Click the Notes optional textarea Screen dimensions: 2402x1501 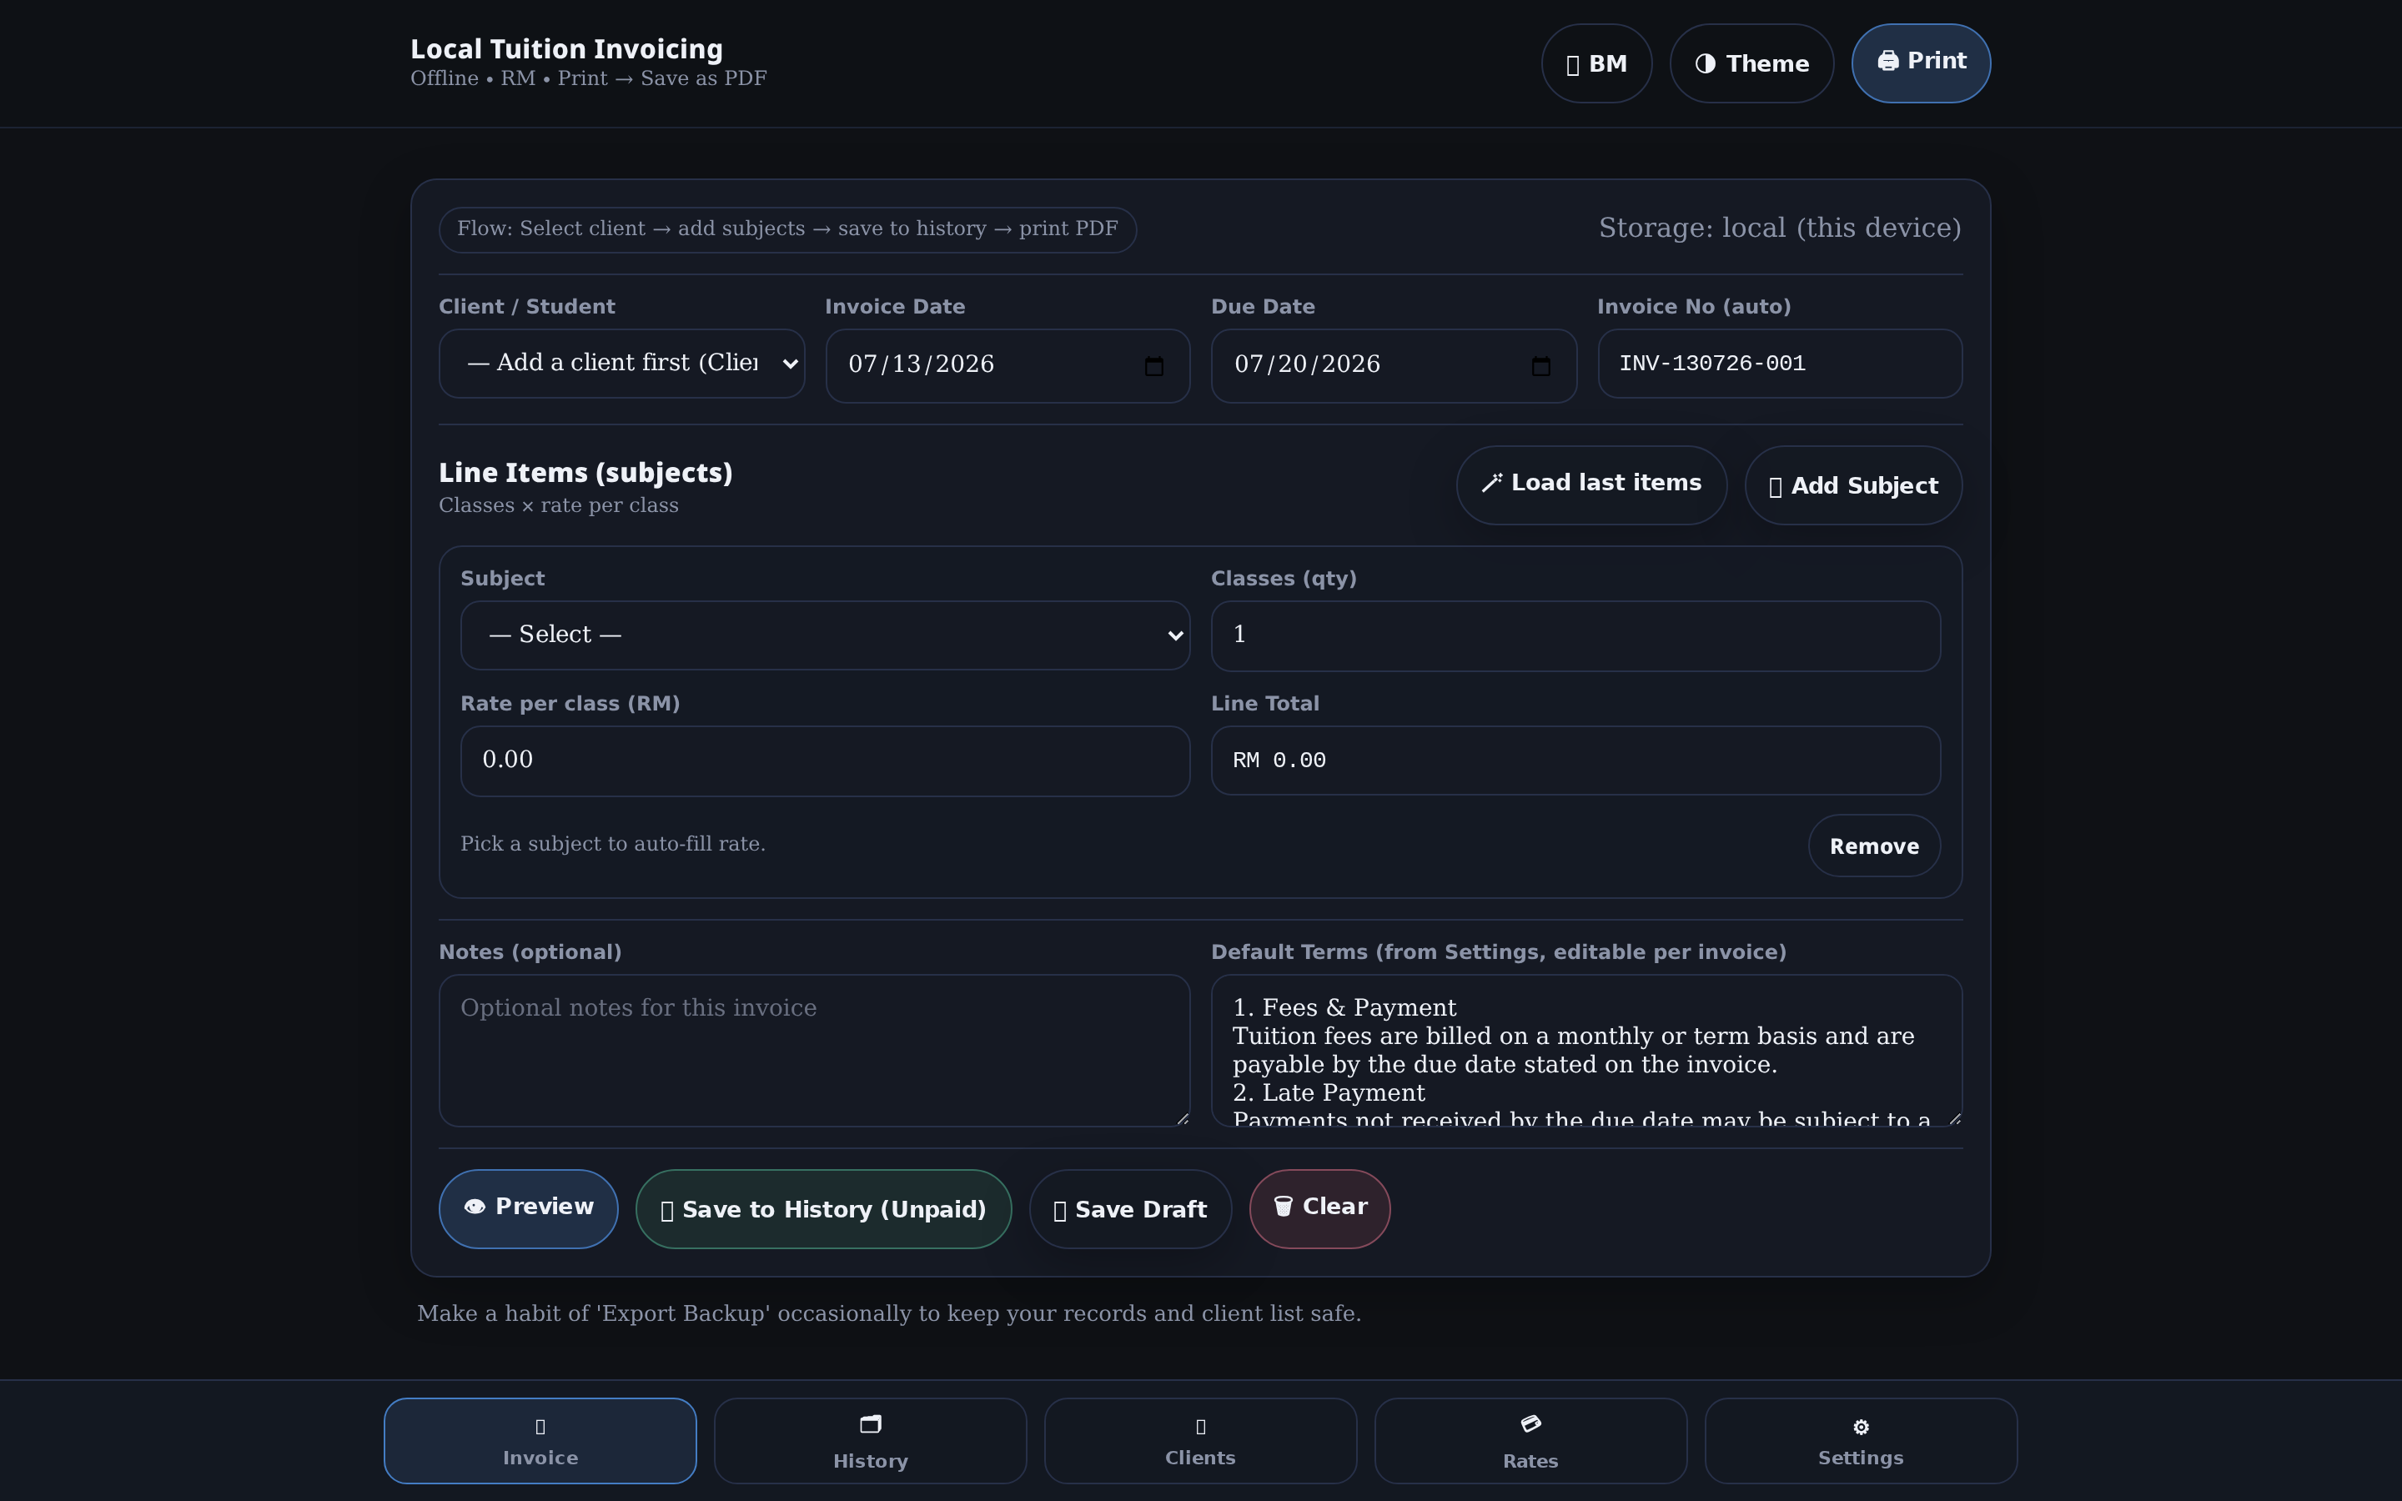(814, 1051)
